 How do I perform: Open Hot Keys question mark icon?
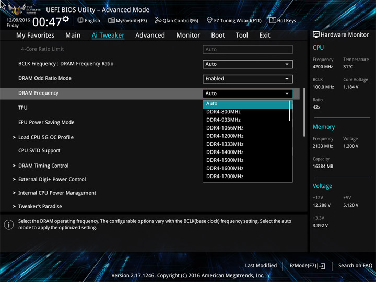273,20
